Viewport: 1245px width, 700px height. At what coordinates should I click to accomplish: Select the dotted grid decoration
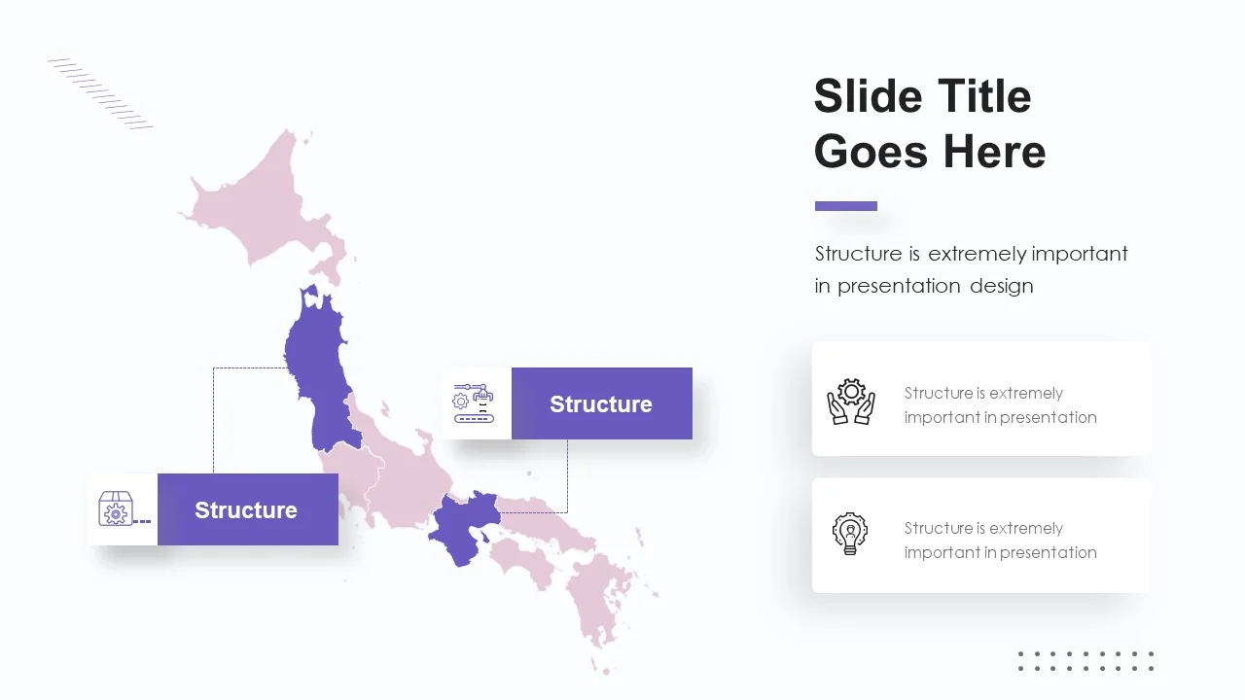point(1085,661)
